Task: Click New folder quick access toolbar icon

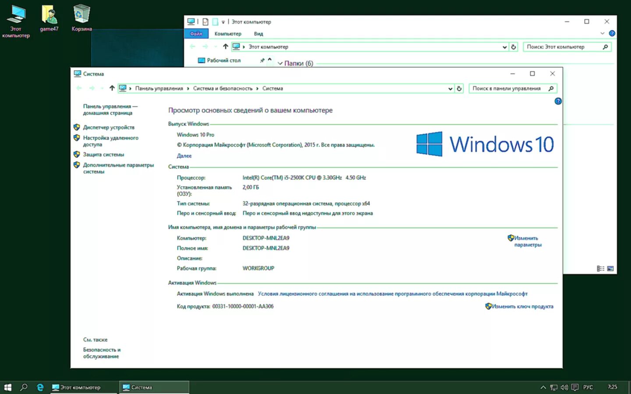Action: click(x=215, y=22)
